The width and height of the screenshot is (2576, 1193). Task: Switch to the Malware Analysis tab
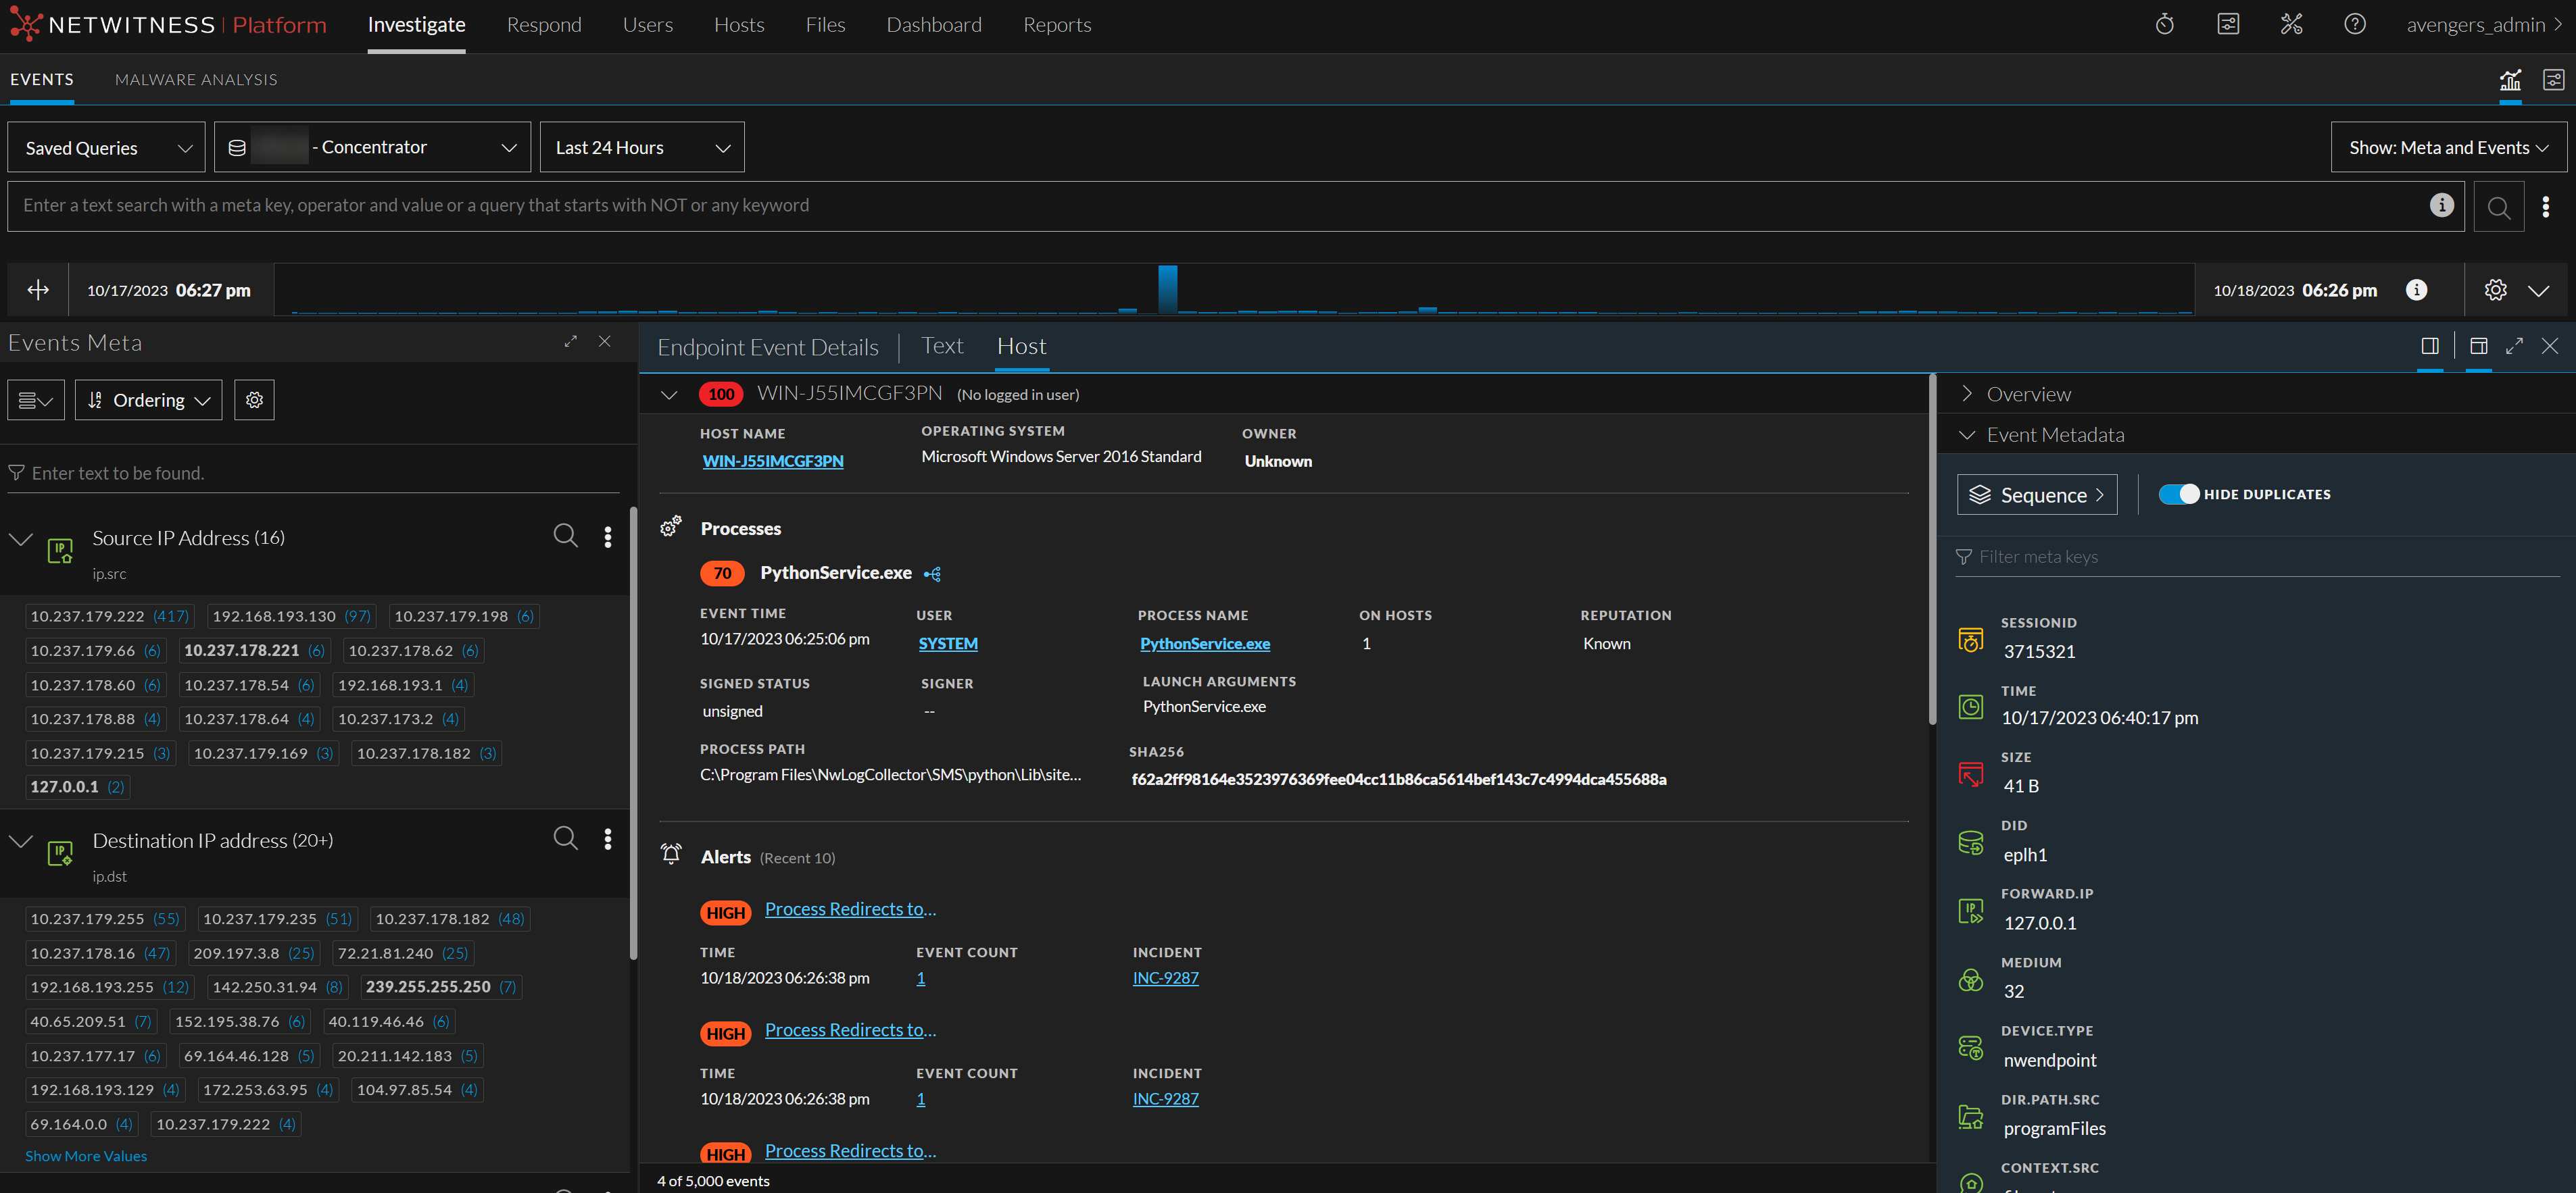point(196,80)
